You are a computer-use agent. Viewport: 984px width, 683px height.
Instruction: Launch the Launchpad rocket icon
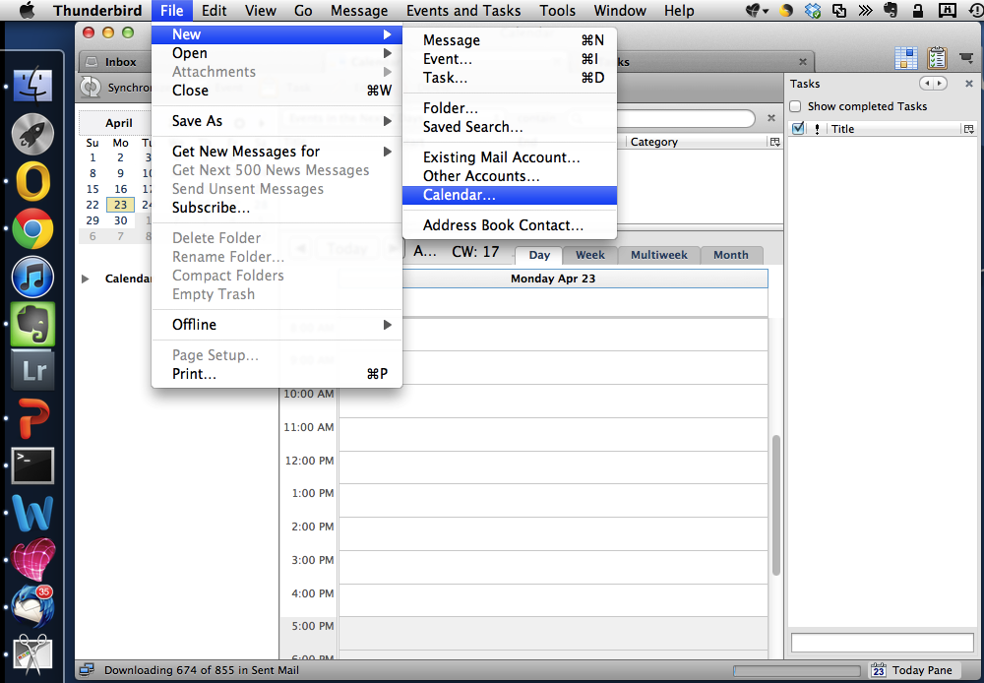pyautogui.click(x=32, y=133)
